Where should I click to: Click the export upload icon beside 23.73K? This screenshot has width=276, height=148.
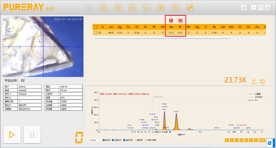click(254, 81)
